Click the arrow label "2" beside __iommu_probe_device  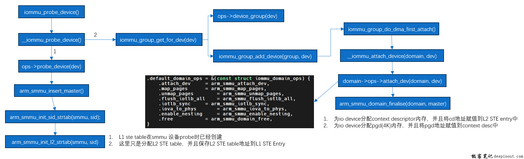[x=95, y=35]
